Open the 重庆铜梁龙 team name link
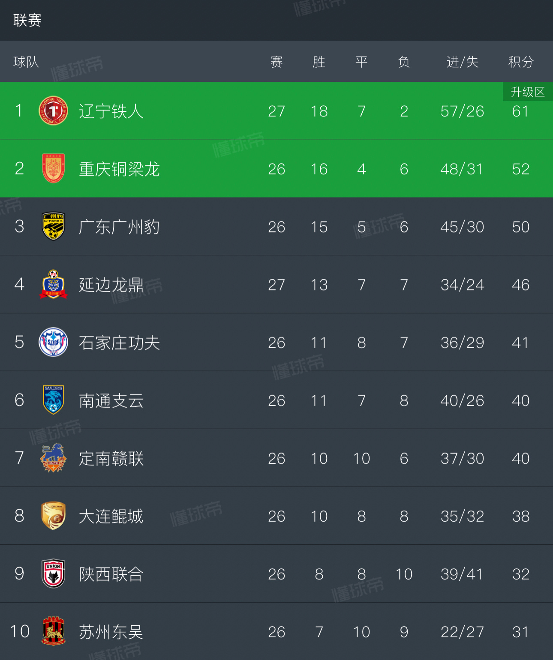 119,169
